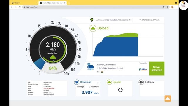The width and height of the screenshot is (188, 106).
Task: Click the 2.180 Mb/s speedometer reading
Action: 53,46
